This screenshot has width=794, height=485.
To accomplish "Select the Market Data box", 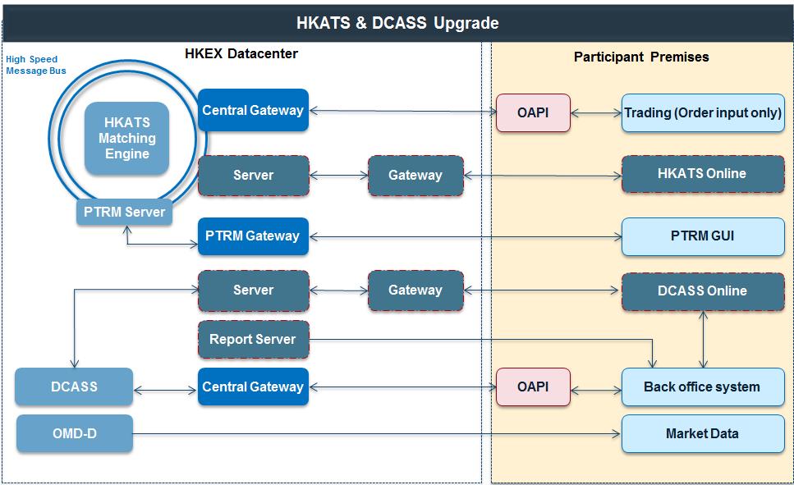I will pyautogui.click(x=703, y=433).
